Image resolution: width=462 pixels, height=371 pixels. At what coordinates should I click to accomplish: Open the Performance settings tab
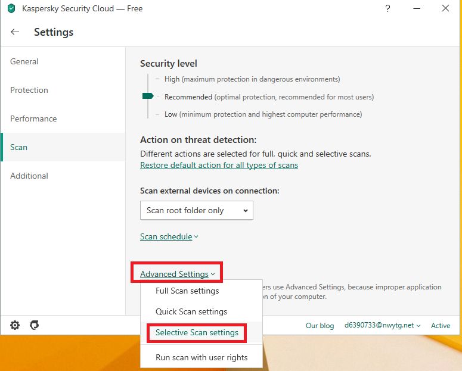click(x=63, y=119)
